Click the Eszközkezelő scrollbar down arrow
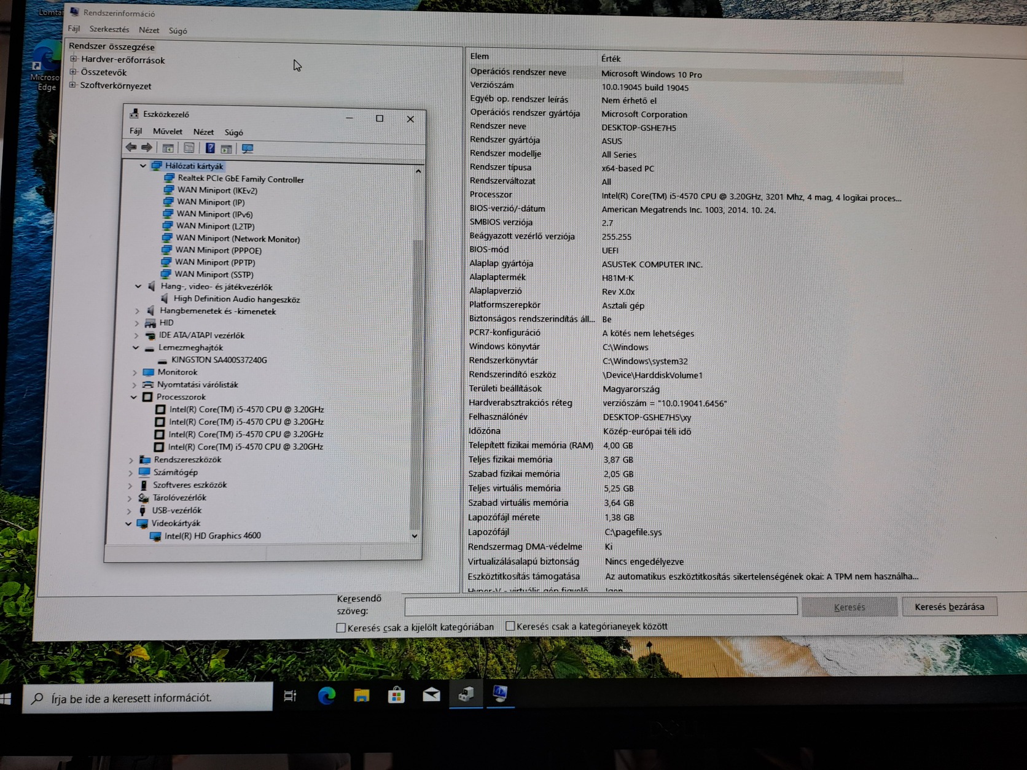This screenshot has width=1027, height=770. coord(415,536)
